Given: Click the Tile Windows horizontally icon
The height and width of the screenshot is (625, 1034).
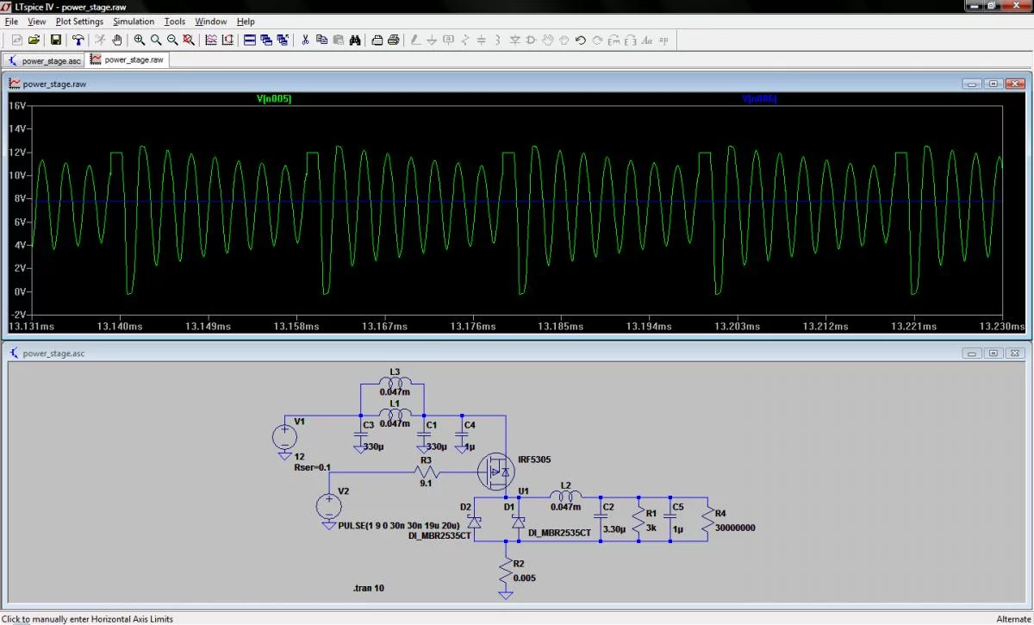Looking at the screenshot, I should [x=250, y=40].
